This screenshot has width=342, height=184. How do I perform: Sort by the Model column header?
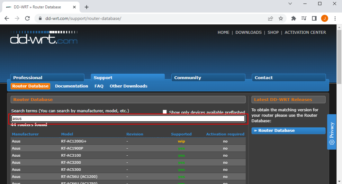pos(67,134)
